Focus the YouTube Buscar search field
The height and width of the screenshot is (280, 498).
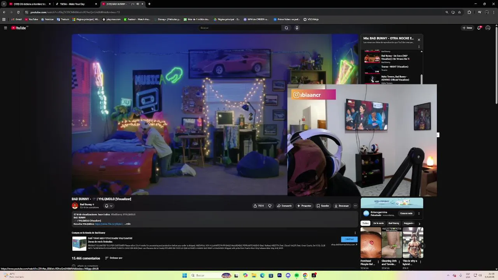pyautogui.click(x=240, y=28)
